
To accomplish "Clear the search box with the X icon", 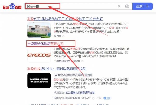I will [x=119, y=6].
